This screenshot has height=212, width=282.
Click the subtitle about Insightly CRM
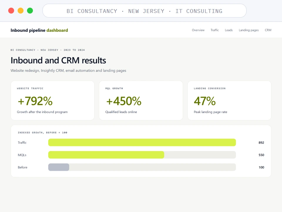(x=68, y=70)
